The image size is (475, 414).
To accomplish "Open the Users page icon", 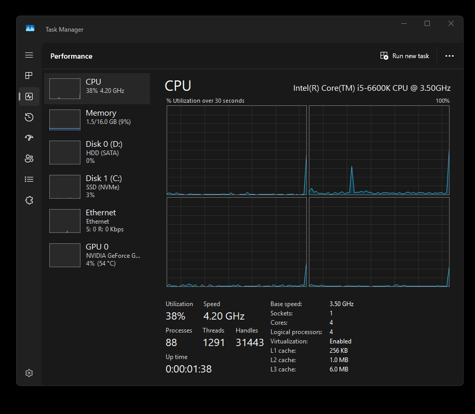I will [x=29, y=159].
